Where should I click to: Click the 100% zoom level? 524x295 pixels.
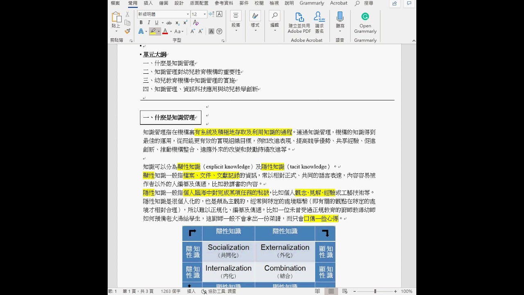point(407,291)
